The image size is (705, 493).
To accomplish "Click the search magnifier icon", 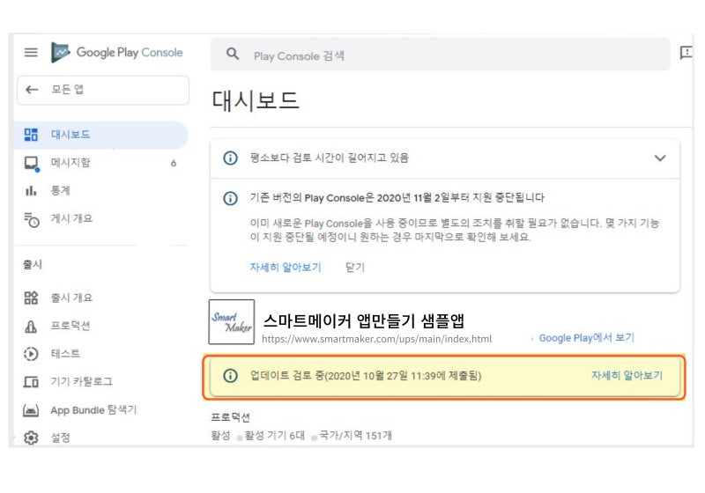I will 233,55.
